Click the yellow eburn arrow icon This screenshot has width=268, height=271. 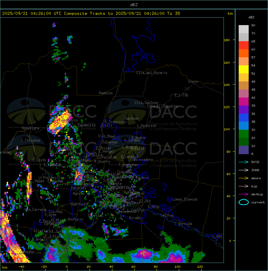[244, 178]
